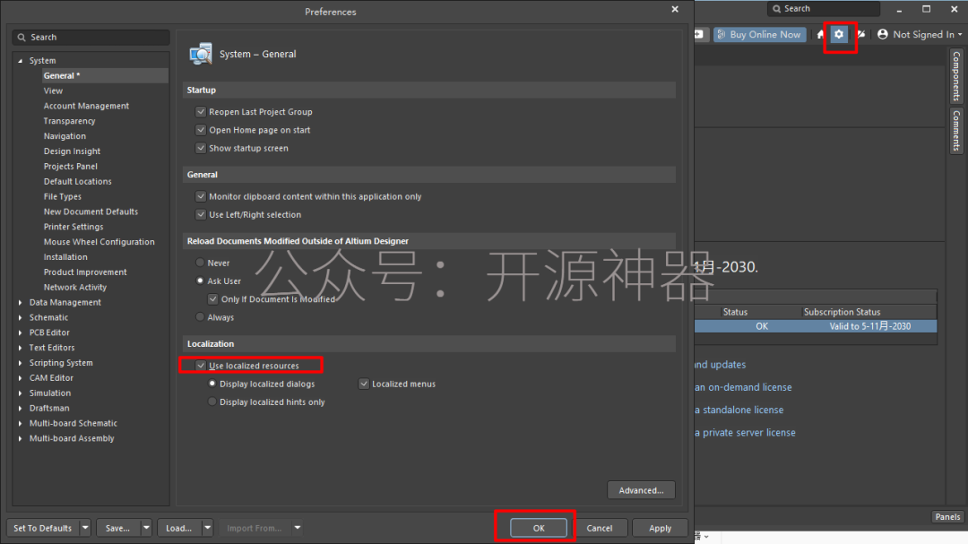Toggle Use Left/Right selection
The height and width of the screenshot is (544, 968).
click(201, 214)
